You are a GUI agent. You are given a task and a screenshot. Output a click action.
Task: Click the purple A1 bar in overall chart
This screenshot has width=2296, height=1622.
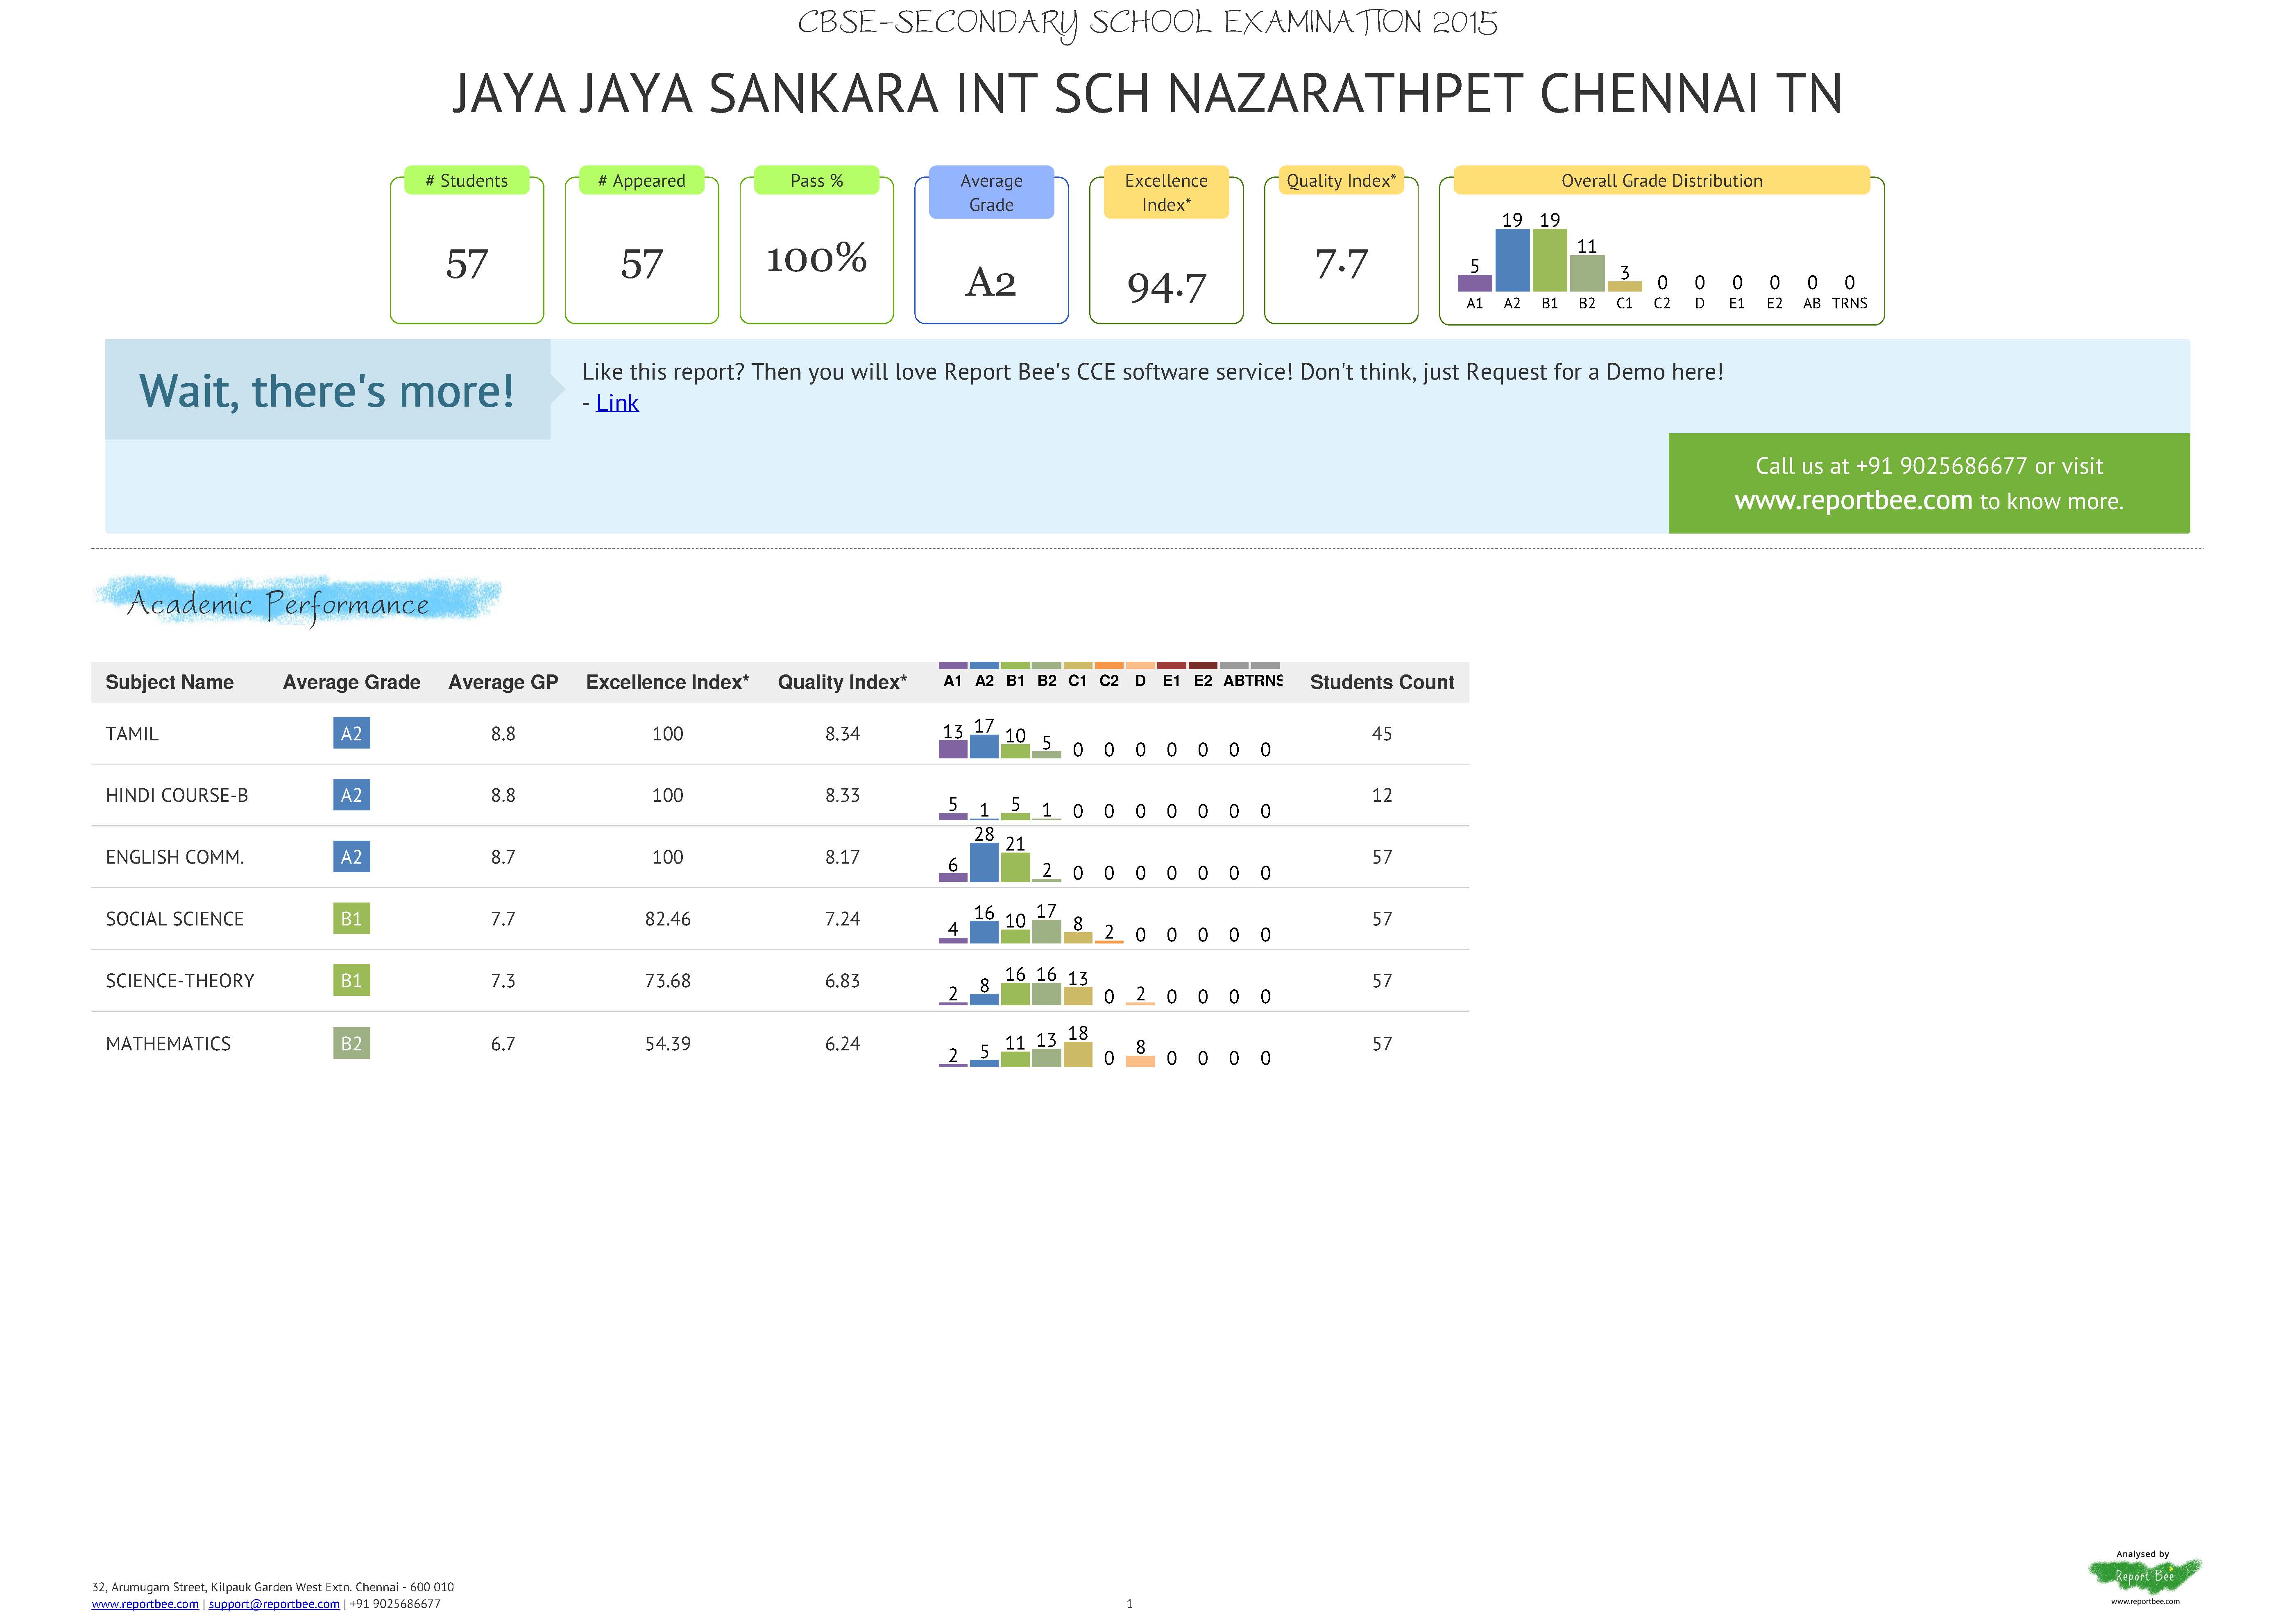pos(1475,283)
